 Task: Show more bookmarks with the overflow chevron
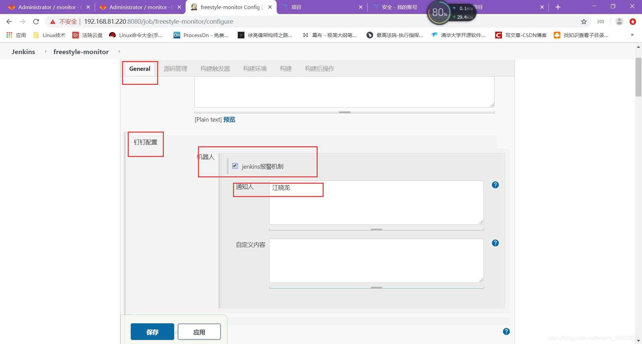[632, 35]
